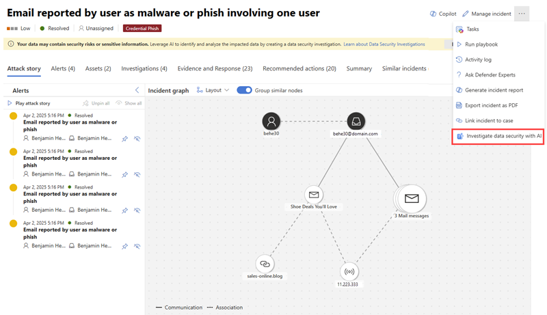
Task: Click the Manage incident pencil icon
Action: [466, 14]
